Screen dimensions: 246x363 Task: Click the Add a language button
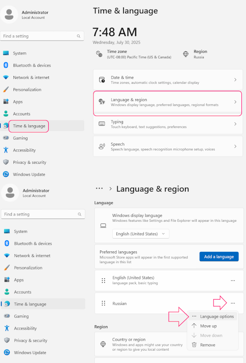click(219, 256)
